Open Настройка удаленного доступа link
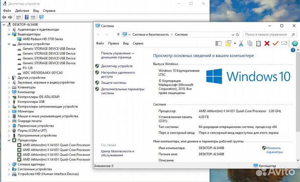Viewport: 300px width, 182px height. click(x=118, y=75)
